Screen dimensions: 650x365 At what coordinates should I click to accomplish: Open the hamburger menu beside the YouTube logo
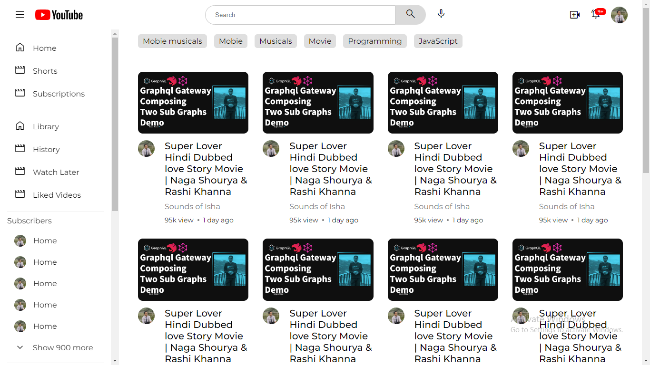pyautogui.click(x=20, y=15)
